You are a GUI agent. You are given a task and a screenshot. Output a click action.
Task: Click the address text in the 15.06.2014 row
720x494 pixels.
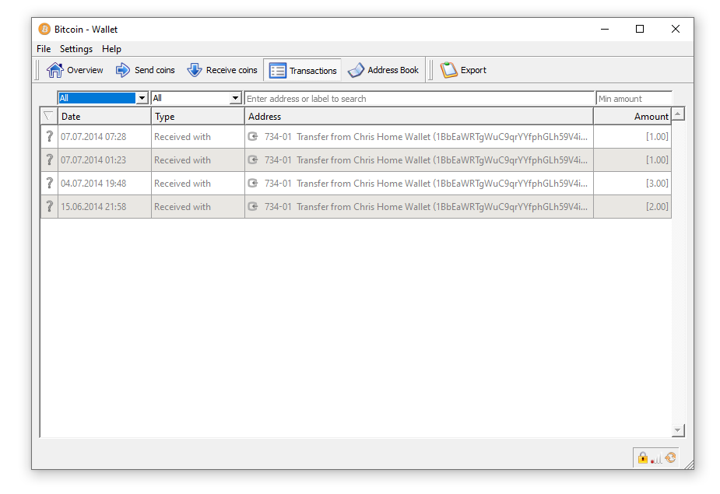coord(426,207)
